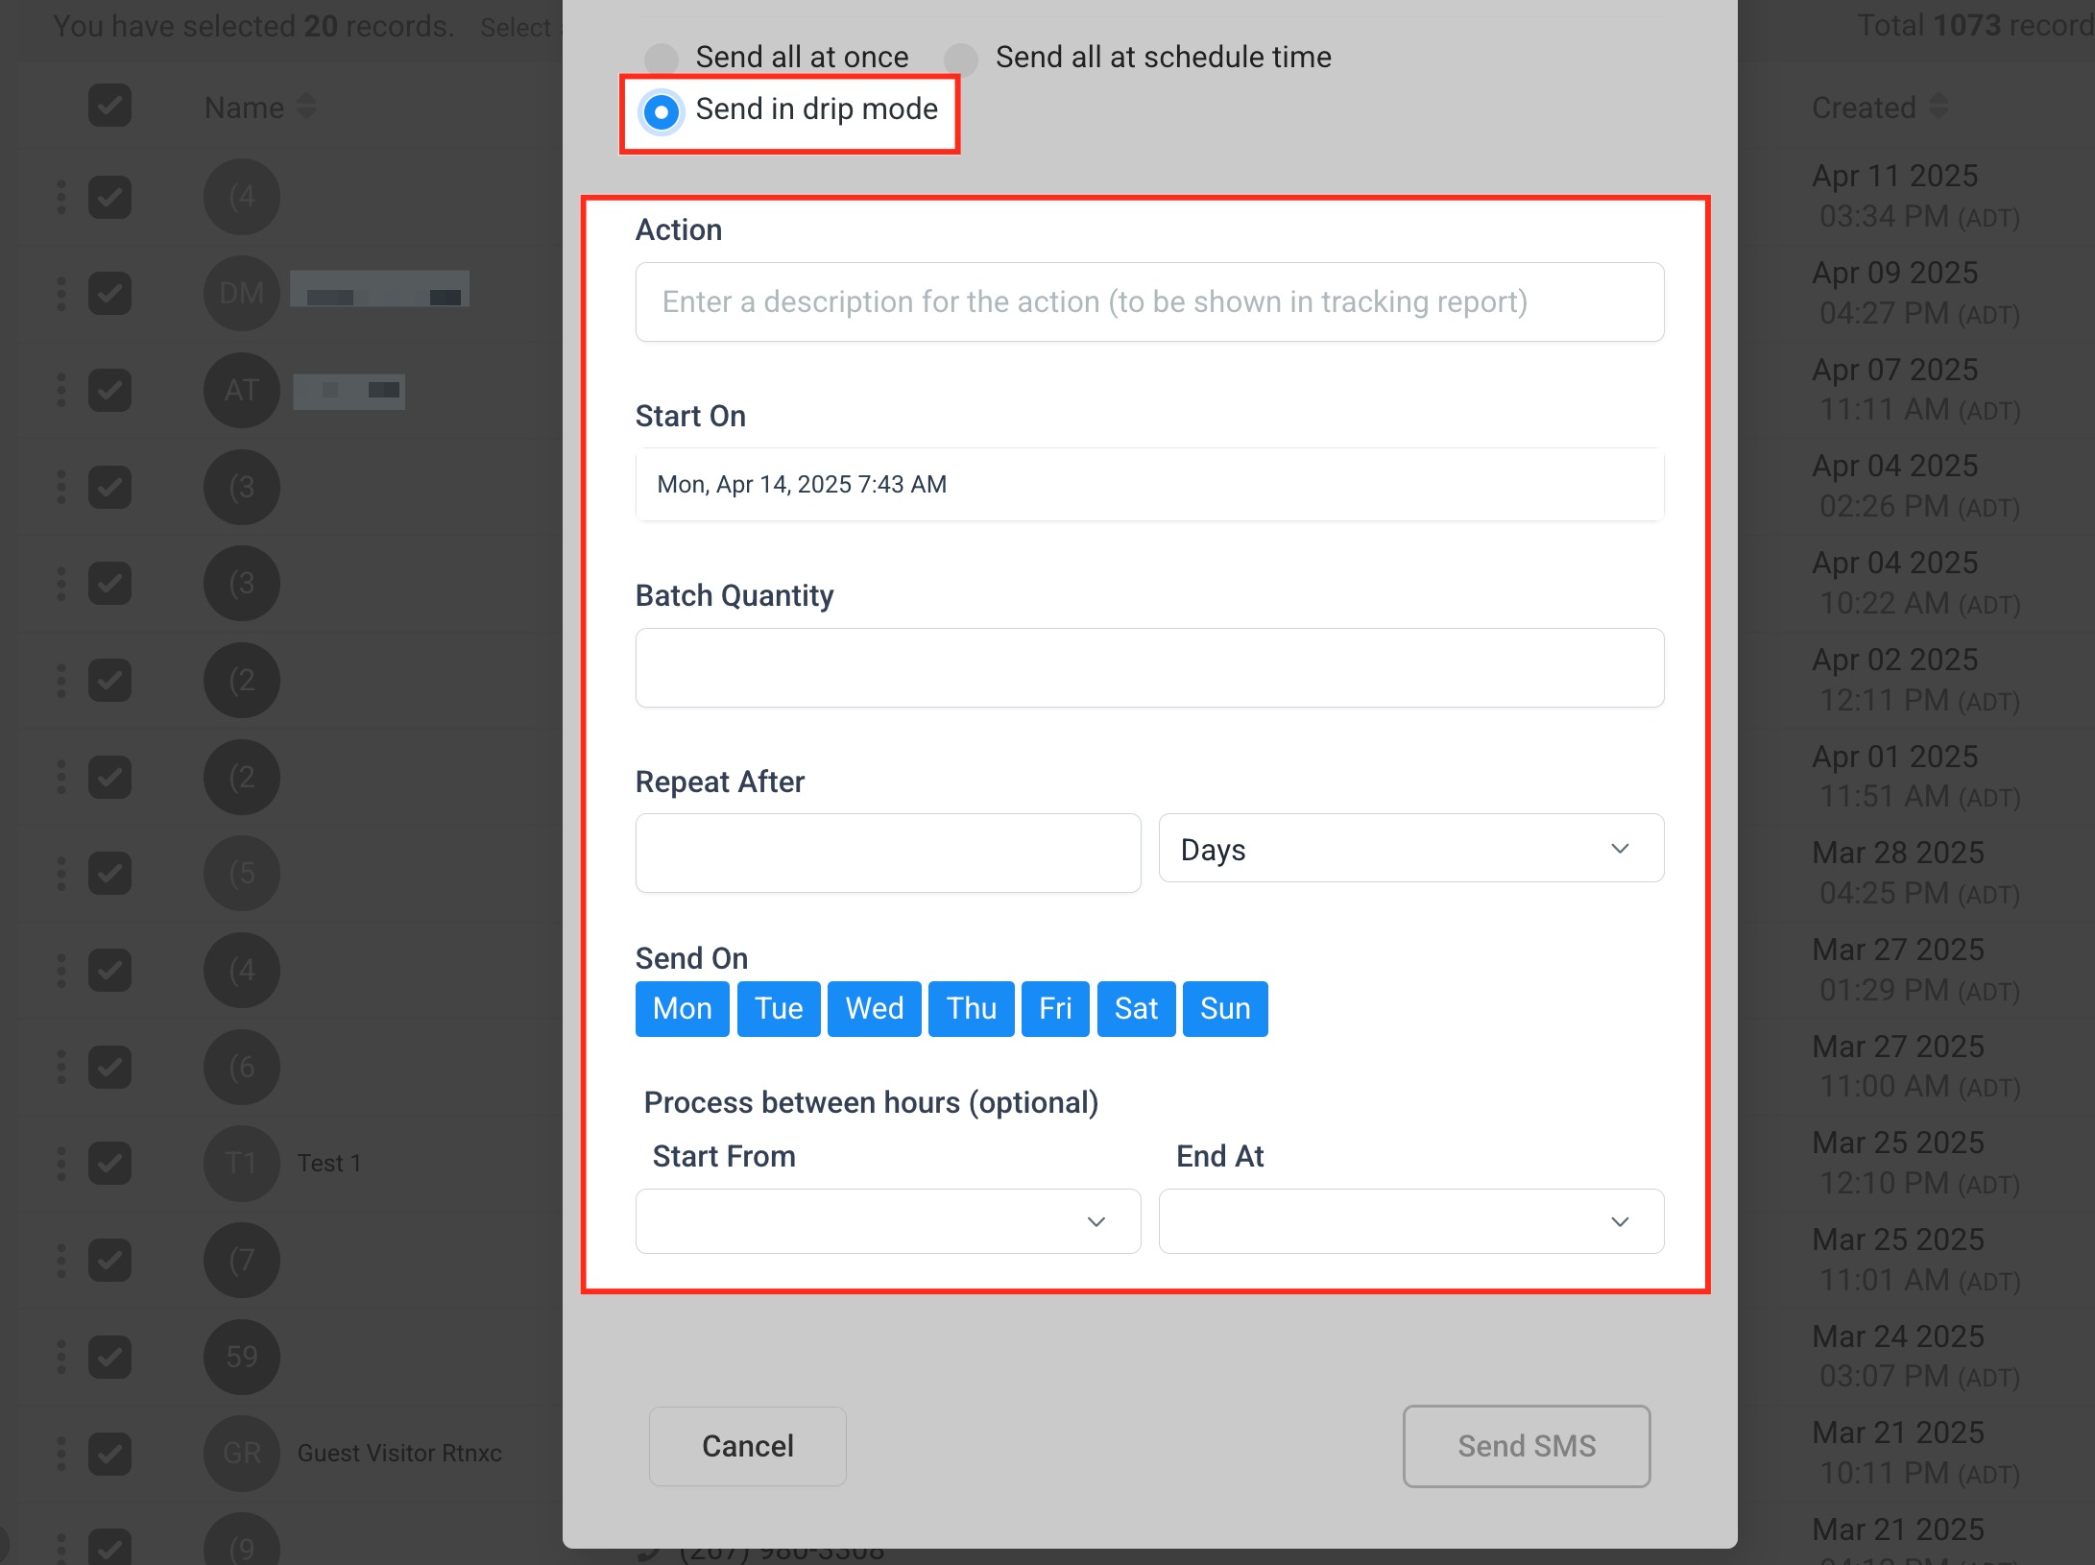Open the Days unit dropdown
Screen dimensions: 2095x1565
click(x=1410, y=849)
